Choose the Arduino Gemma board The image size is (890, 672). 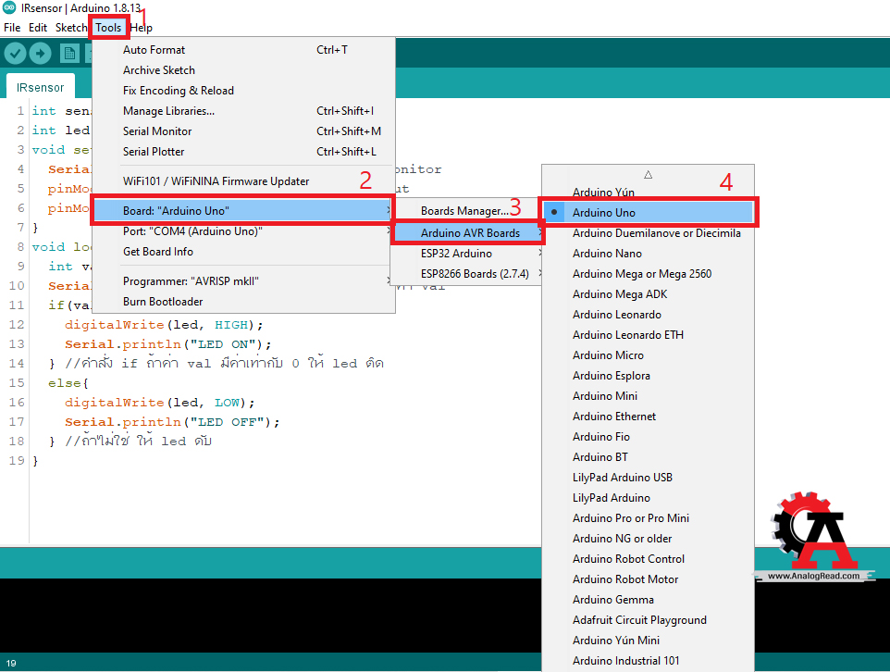click(649, 600)
